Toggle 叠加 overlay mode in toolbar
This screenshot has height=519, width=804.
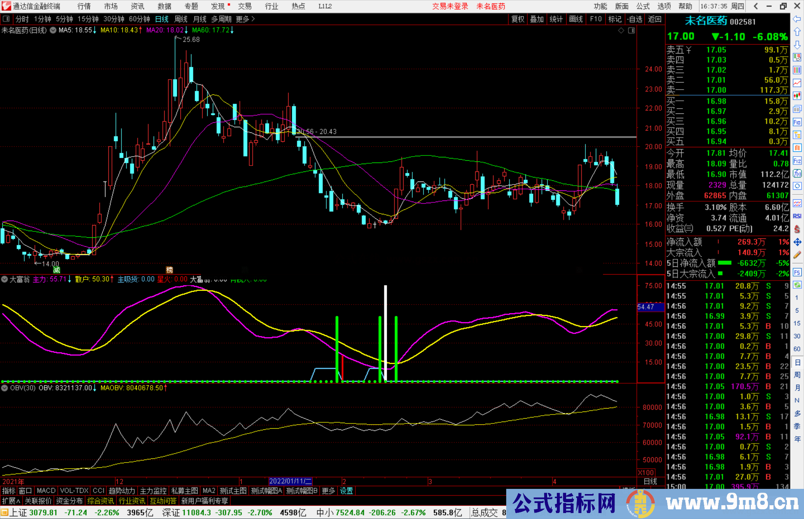(537, 19)
